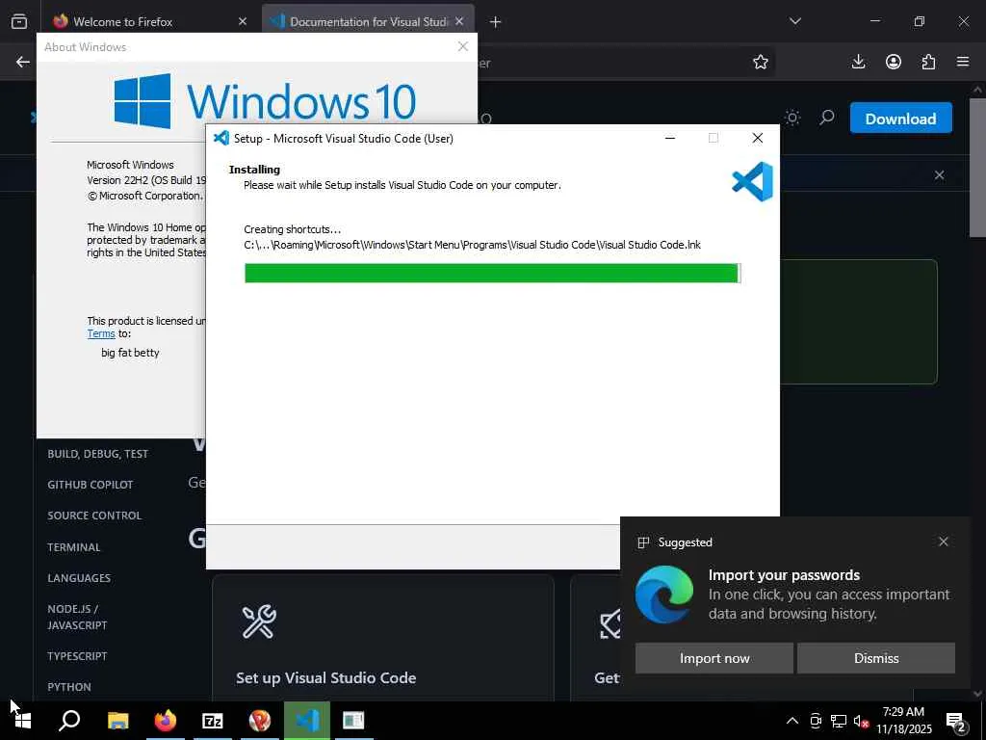
Task: Open LANGUAGES sidebar section
Action: tap(79, 578)
